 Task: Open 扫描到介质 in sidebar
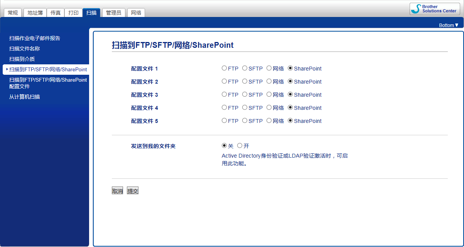pyautogui.click(x=22, y=59)
